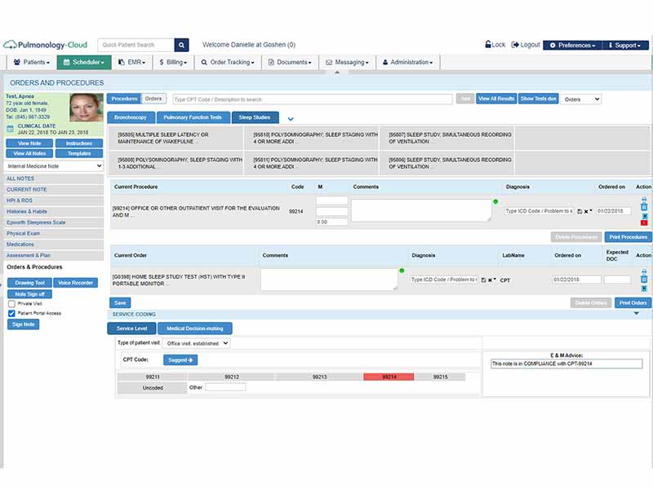This screenshot has width=653, height=489.
Task: Click the blue H icon in the G0398 order row
Action: pos(644,289)
